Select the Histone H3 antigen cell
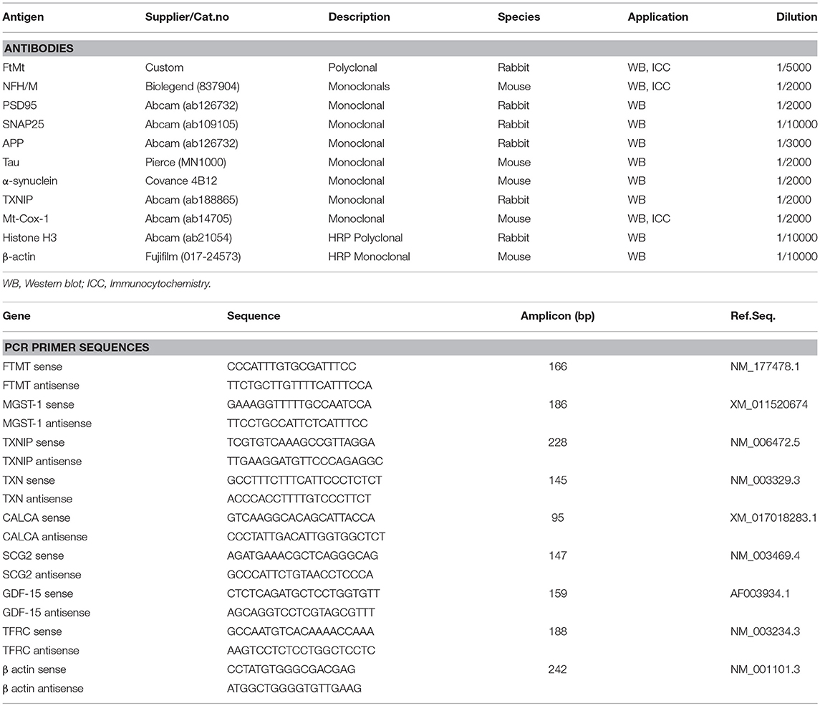 [x=29, y=237]
